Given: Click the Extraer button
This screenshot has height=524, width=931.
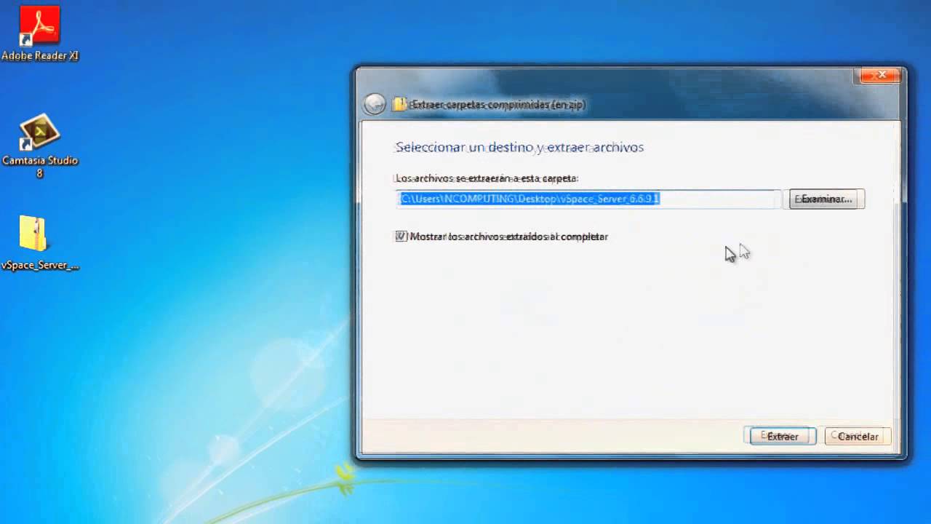Looking at the screenshot, I should click(x=783, y=436).
